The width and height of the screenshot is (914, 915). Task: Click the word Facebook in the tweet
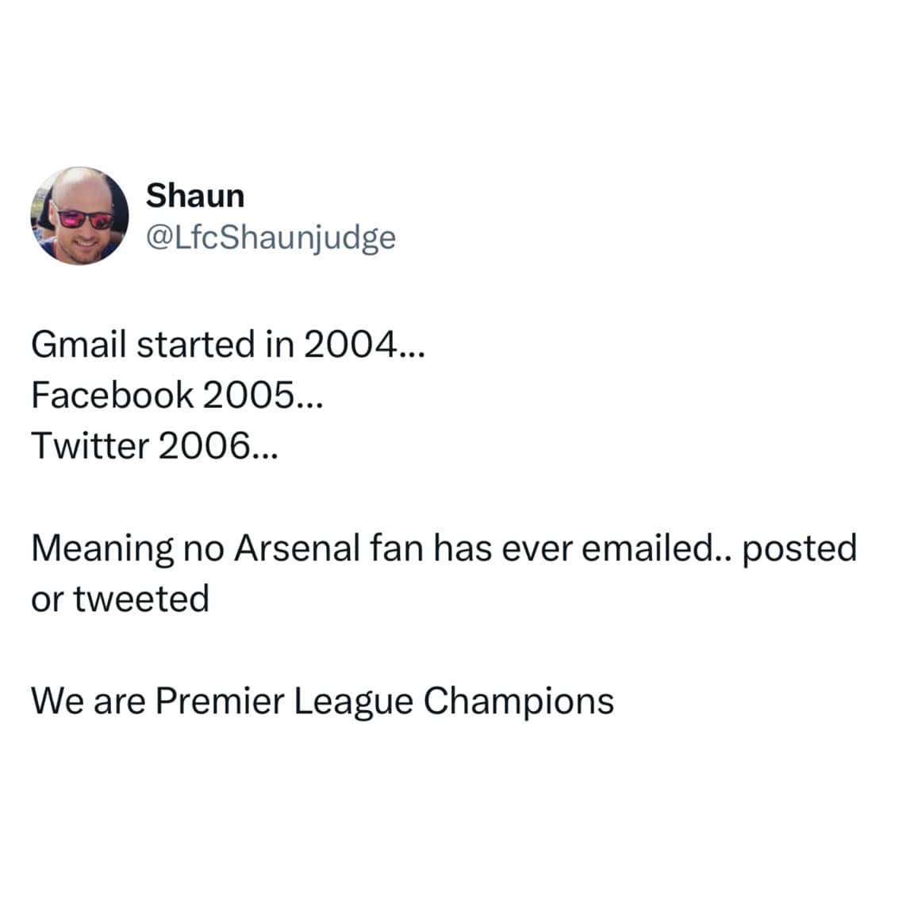(x=112, y=395)
